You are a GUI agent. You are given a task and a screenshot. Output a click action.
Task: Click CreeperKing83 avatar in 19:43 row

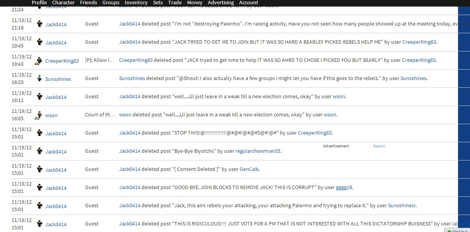39,60
